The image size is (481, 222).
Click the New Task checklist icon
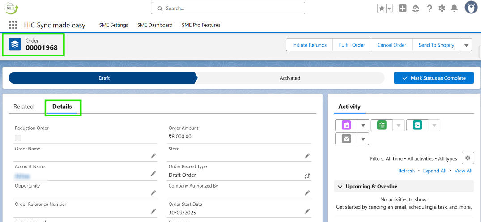(x=382, y=125)
